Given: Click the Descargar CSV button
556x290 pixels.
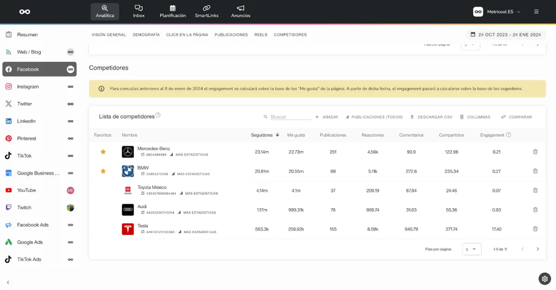Looking at the screenshot, I should [x=431, y=117].
